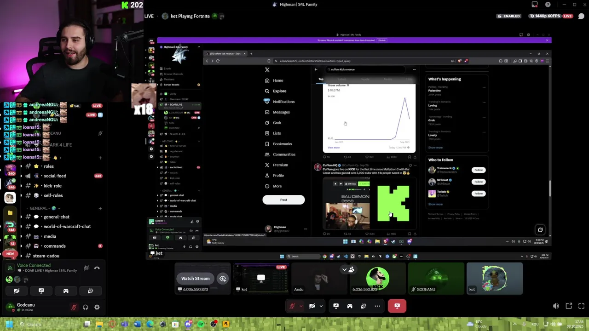Pop out the stream window
Image resolution: width=589 pixels, height=331 pixels.
(569, 306)
